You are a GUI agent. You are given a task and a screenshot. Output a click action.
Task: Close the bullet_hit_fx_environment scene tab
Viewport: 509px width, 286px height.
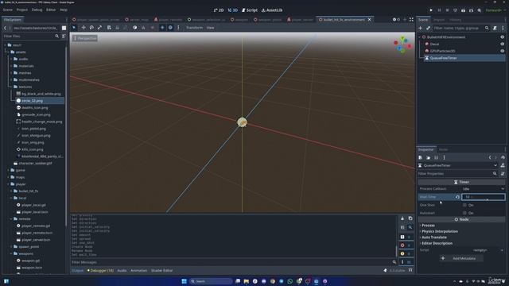(369, 20)
